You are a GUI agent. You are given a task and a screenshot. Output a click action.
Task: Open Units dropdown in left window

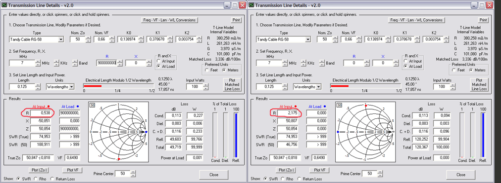(x=72, y=86)
